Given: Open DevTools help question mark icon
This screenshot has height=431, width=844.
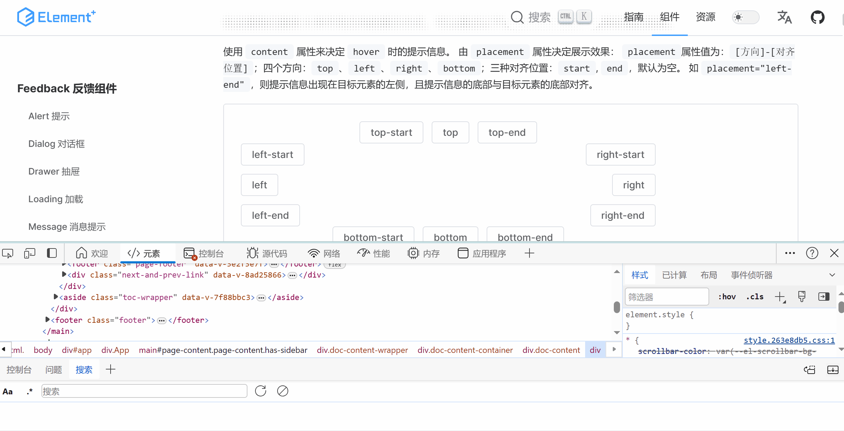Looking at the screenshot, I should pyautogui.click(x=812, y=253).
